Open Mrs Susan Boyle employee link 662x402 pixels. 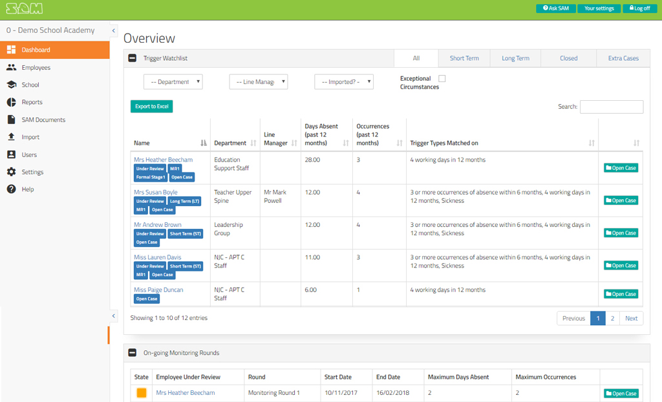pos(156,192)
